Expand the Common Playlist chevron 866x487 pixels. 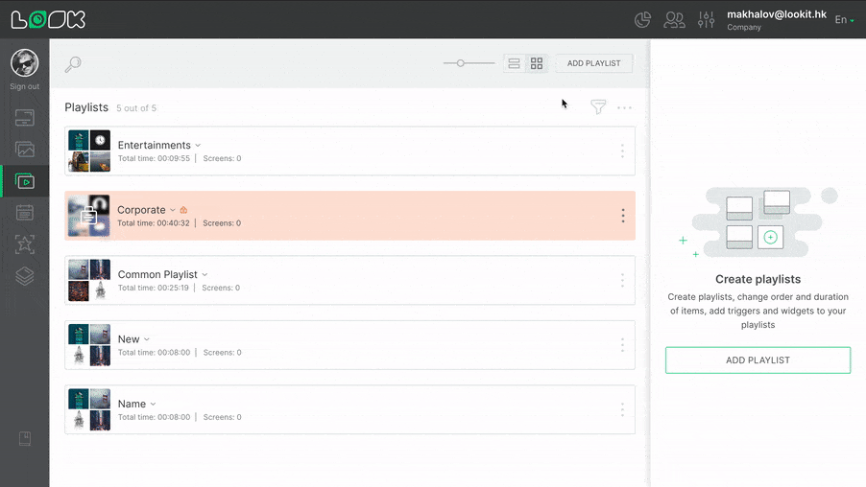point(205,275)
